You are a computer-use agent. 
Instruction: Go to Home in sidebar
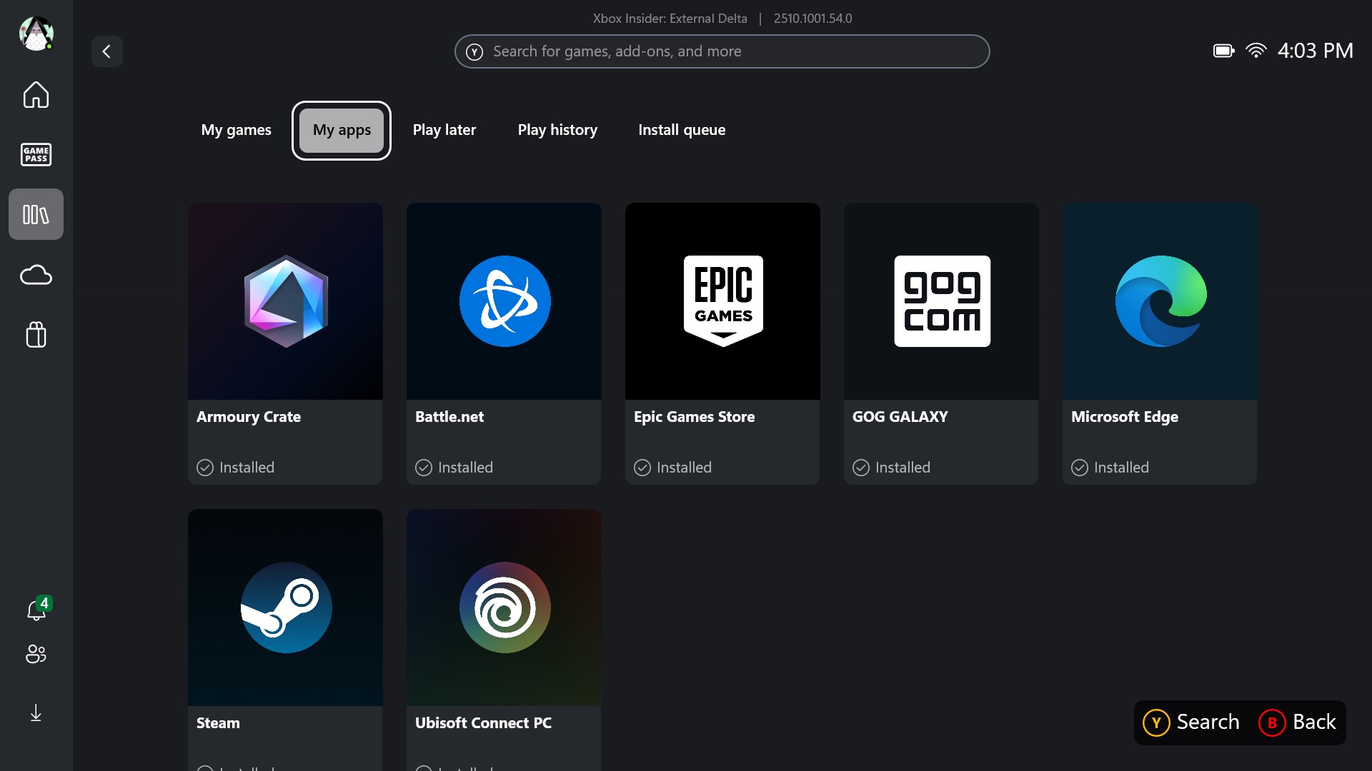click(x=36, y=95)
